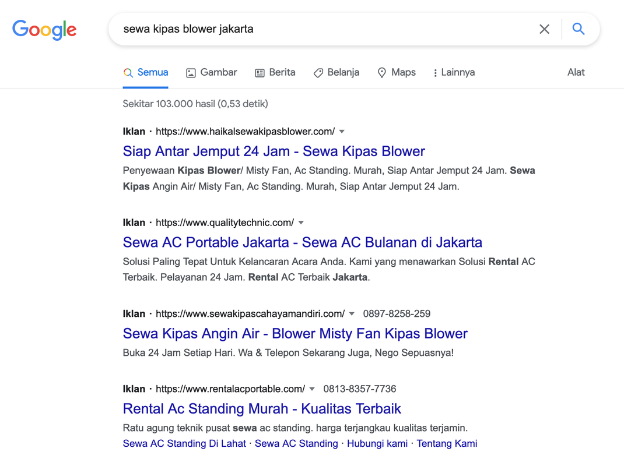This screenshot has width=624, height=466.
Task: Open 'Rental Ac Standing Murah' ad result
Action: click(262, 409)
